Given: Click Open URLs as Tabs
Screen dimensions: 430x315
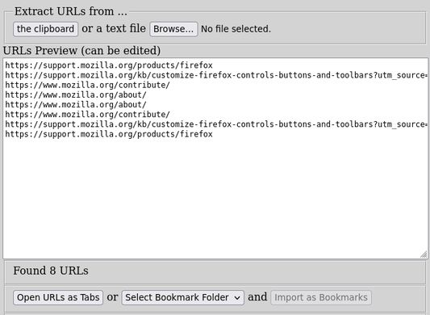Looking at the screenshot, I should 58,298.
